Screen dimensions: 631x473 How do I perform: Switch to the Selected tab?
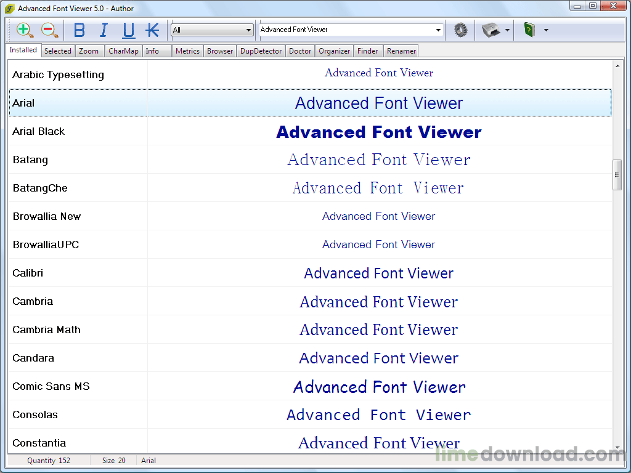point(58,51)
